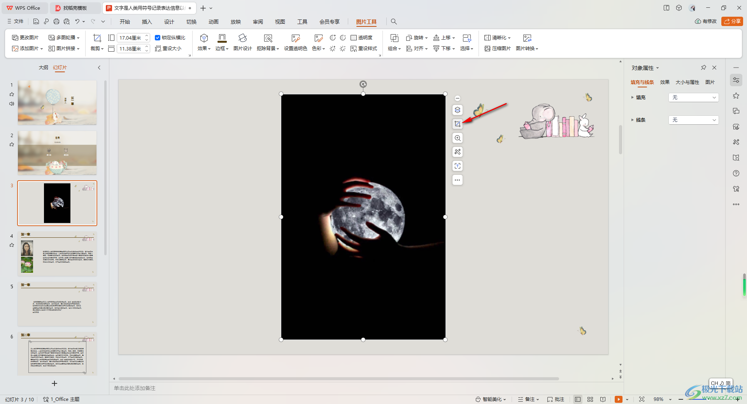Click the star icon in right sidebar
The width and height of the screenshot is (747, 404).
(736, 96)
